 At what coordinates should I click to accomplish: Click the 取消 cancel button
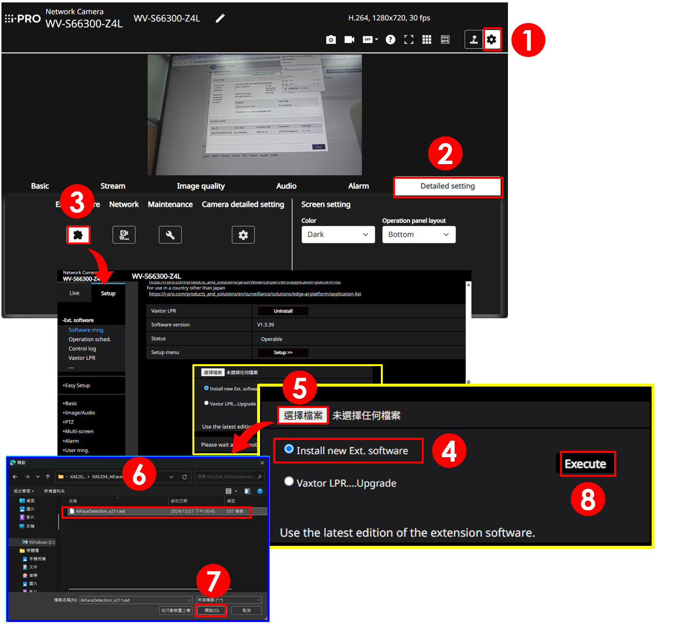pos(246,611)
